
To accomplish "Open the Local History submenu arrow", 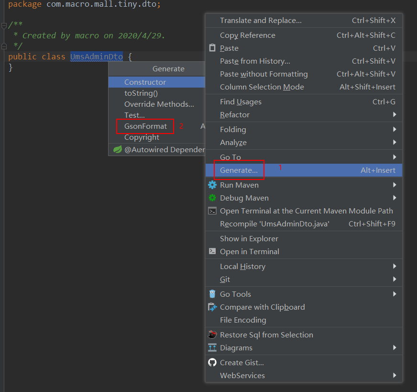I will (395, 267).
